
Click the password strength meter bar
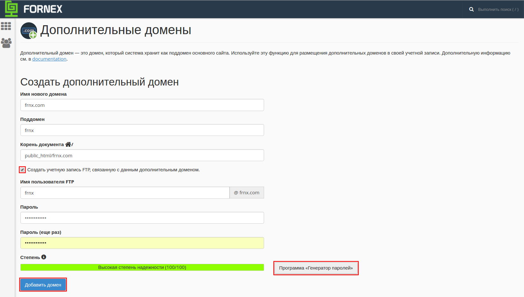click(x=142, y=267)
